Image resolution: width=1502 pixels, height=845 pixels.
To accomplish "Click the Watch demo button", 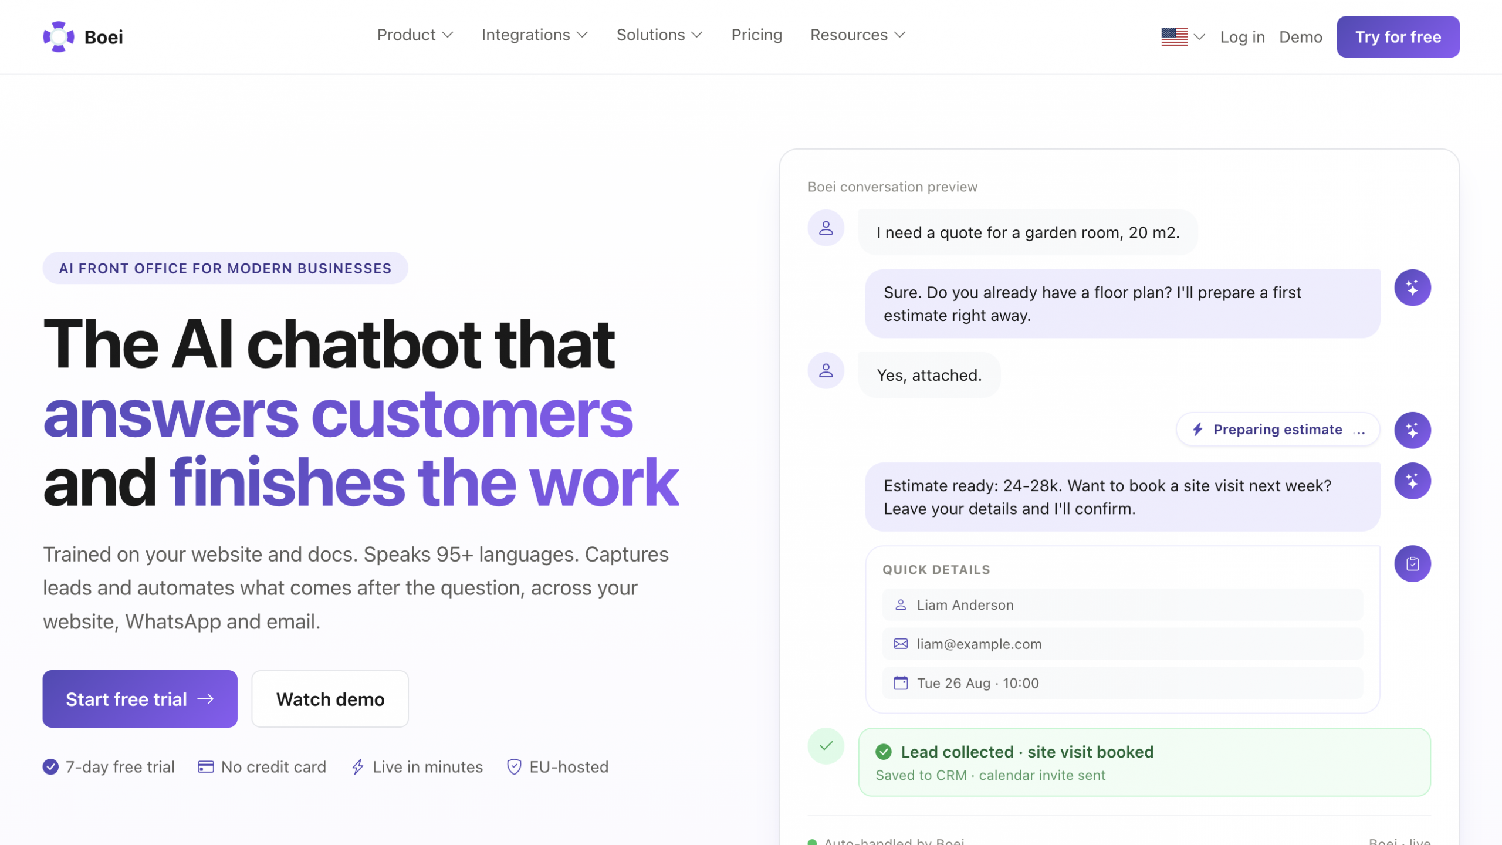I will point(330,699).
